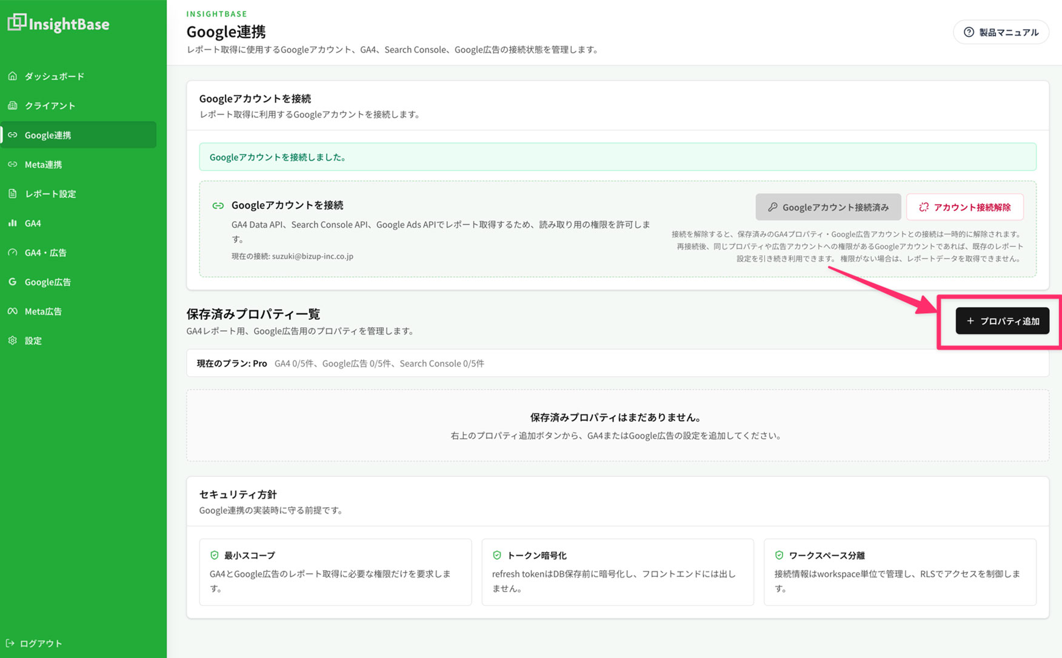Click the 設定 gear icon

(13, 341)
